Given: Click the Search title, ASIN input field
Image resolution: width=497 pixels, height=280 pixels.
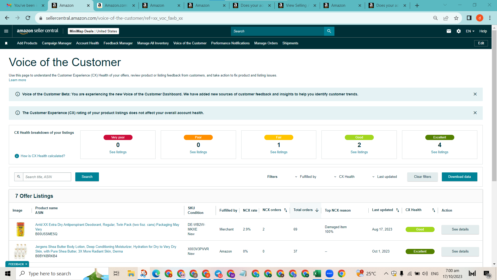Looking at the screenshot, I should point(47,177).
